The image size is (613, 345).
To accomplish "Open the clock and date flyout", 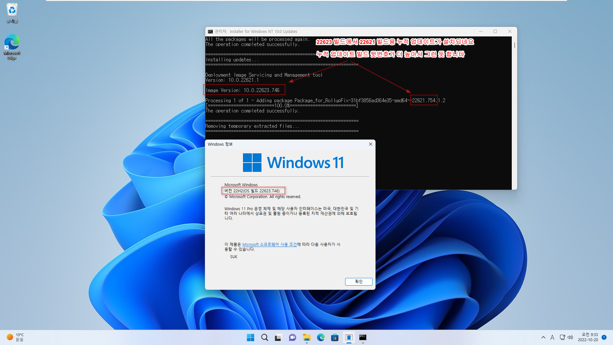I will coord(588,337).
